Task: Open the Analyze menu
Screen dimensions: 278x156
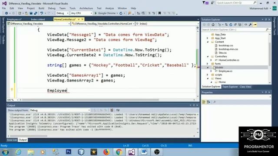Action: tap(109, 8)
